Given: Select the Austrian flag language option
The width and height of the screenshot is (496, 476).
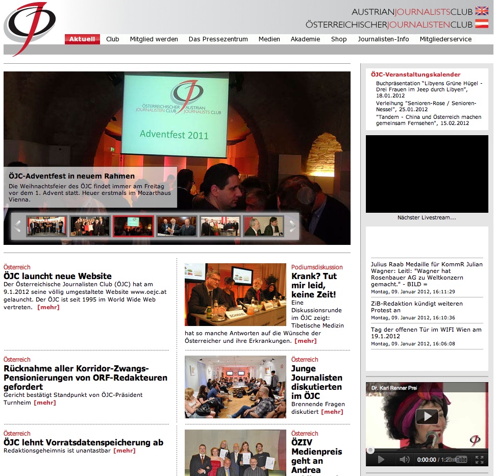Looking at the screenshot, I should click(x=483, y=22).
